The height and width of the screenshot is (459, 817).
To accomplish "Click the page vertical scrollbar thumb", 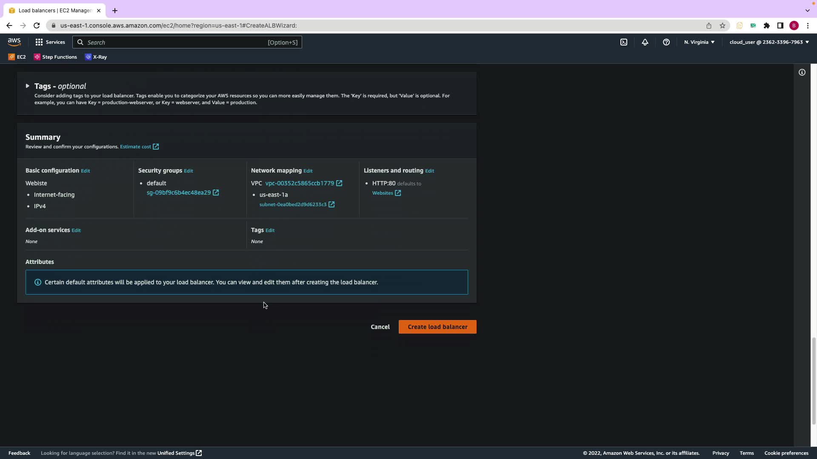I will (814, 380).
